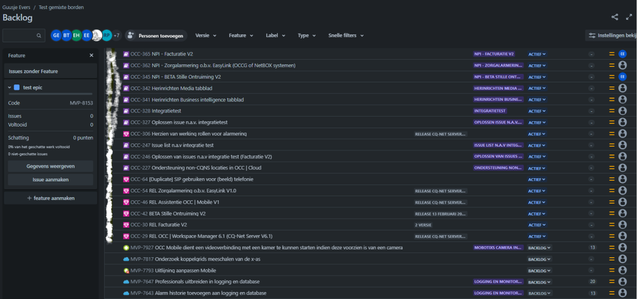Click assignee avatar on OCC-54 row
Screen dimensions: 637x299
(x=622, y=190)
